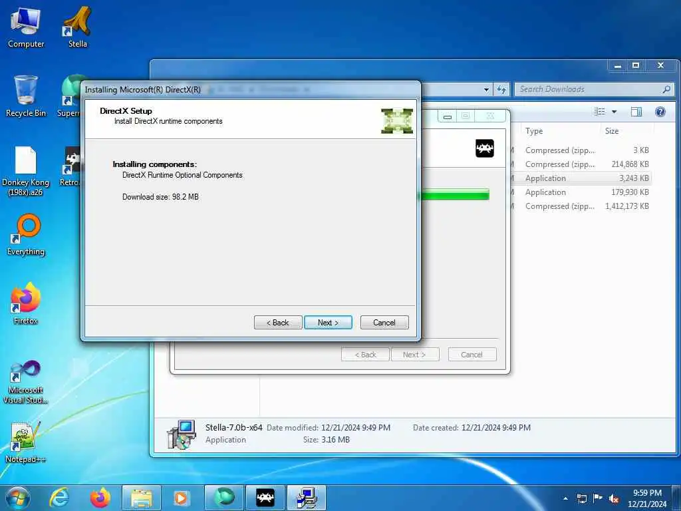Select the 3 KB compressed file row
Viewport: 681px width, 511px height.
580,150
